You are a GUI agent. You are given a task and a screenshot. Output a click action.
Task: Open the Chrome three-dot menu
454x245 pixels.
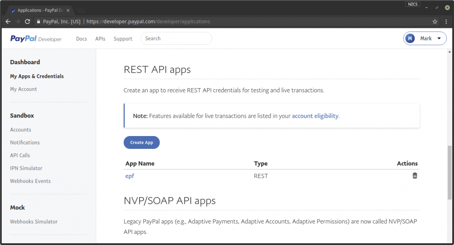pyautogui.click(x=446, y=21)
